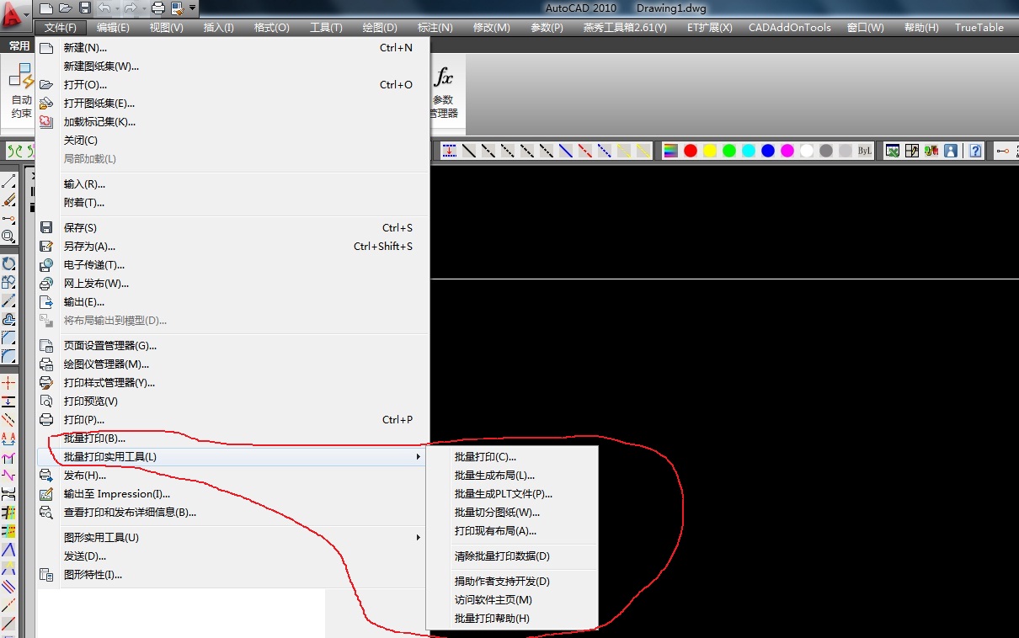Click the 打印 printer icon in File menu
This screenshot has height=638, width=1019.
point(47,420)
